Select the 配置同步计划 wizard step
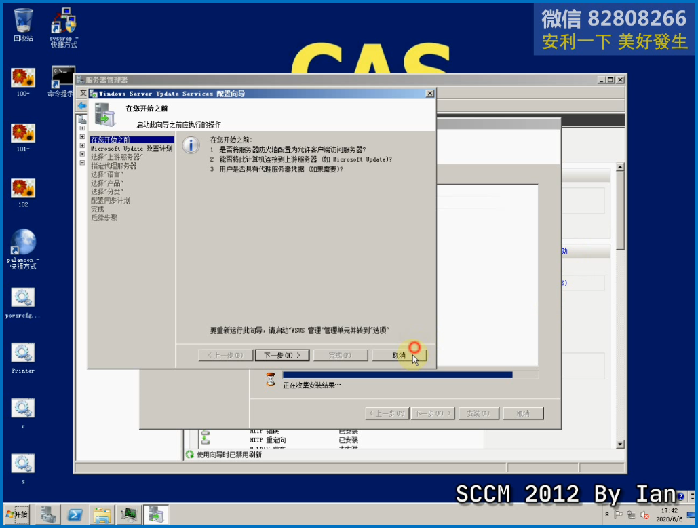This screenshot has width=698, height=528. coord(111,200)
